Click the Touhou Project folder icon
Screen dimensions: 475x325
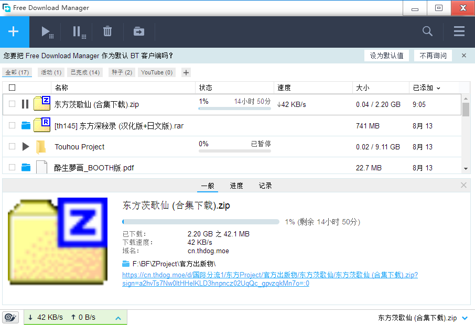[41, 147]
